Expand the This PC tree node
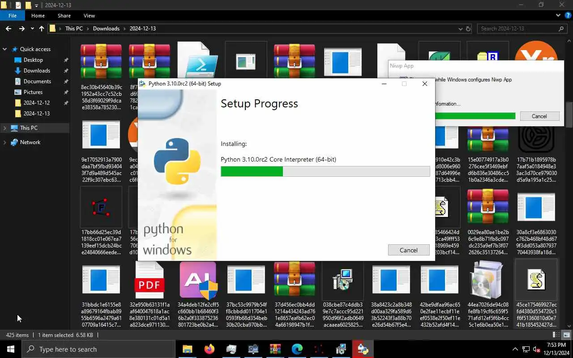The height and width of the screenshot is (358, 573). click(5, 128)
